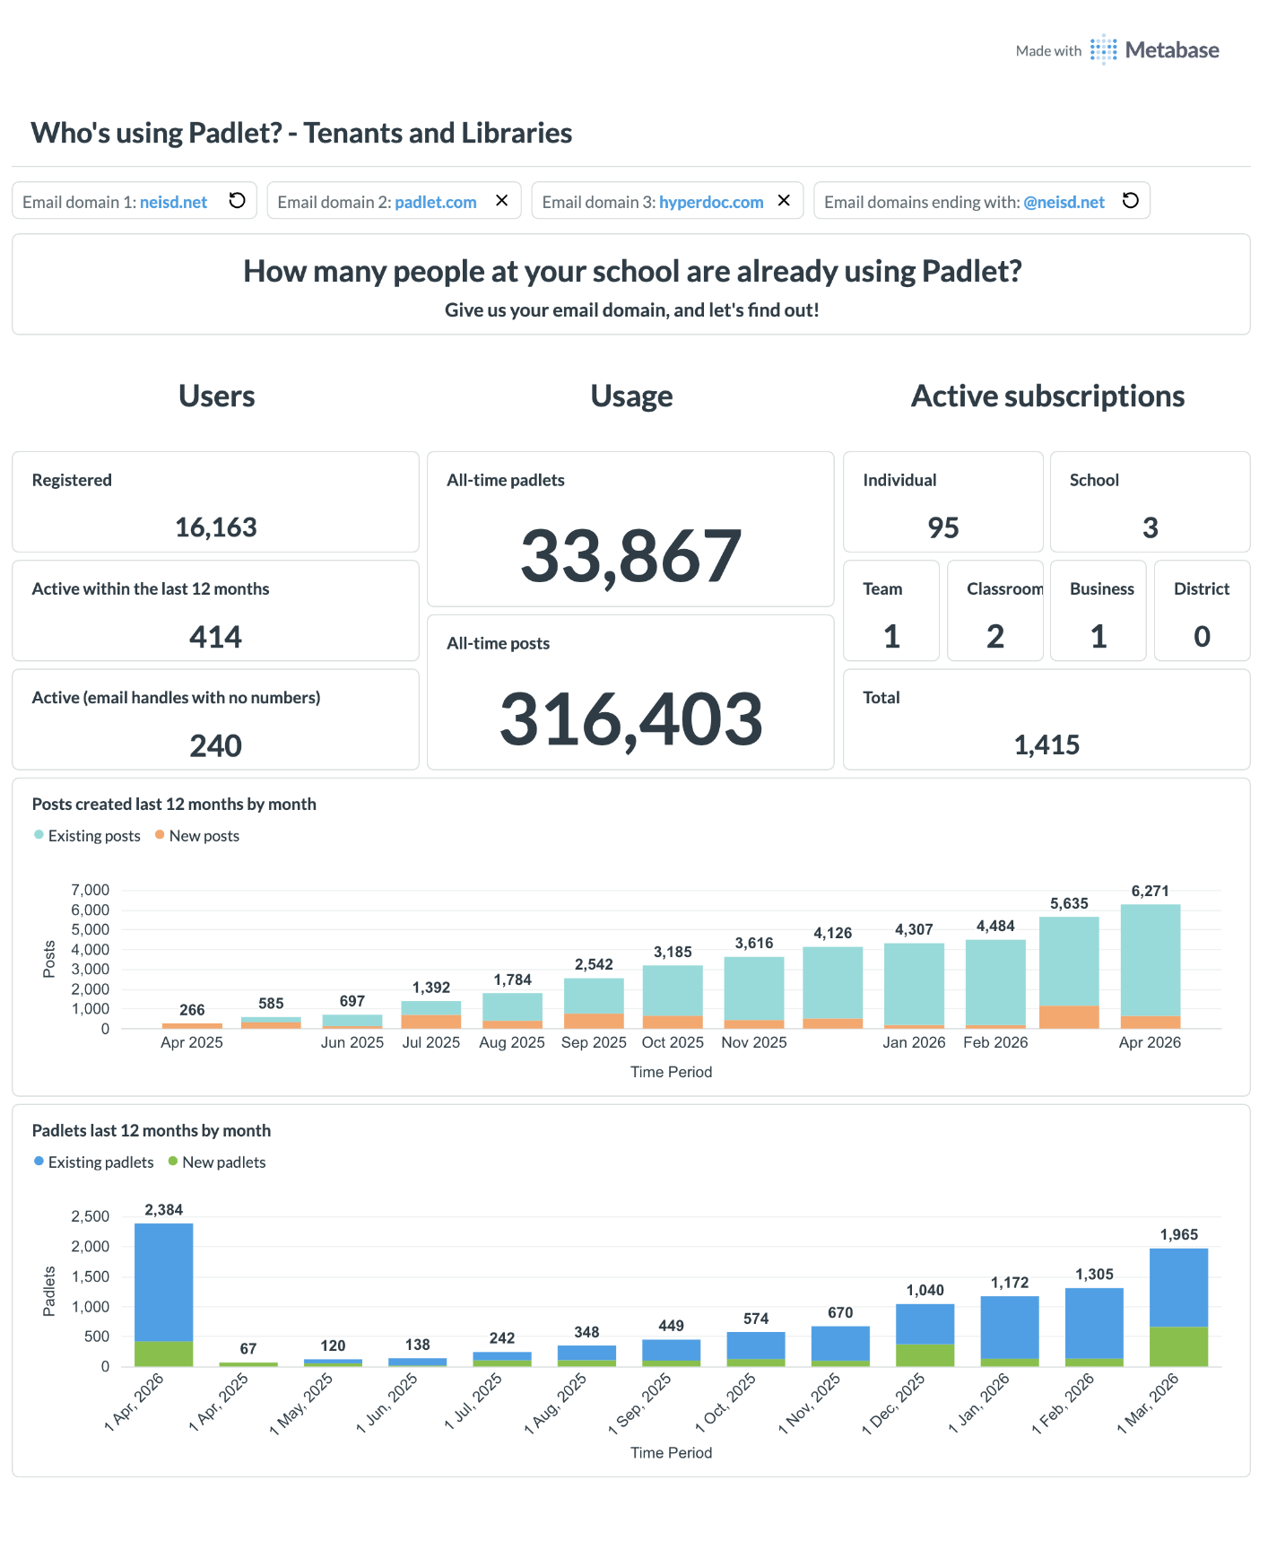
Task: Click the Made with Metabase link
Action: pos(1117,50)
